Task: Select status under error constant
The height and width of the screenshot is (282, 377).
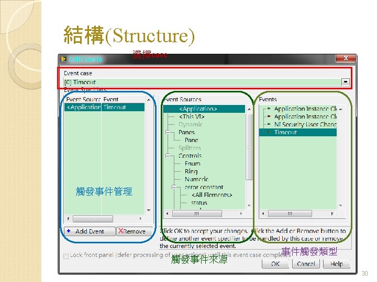Action: click(199, 203)
